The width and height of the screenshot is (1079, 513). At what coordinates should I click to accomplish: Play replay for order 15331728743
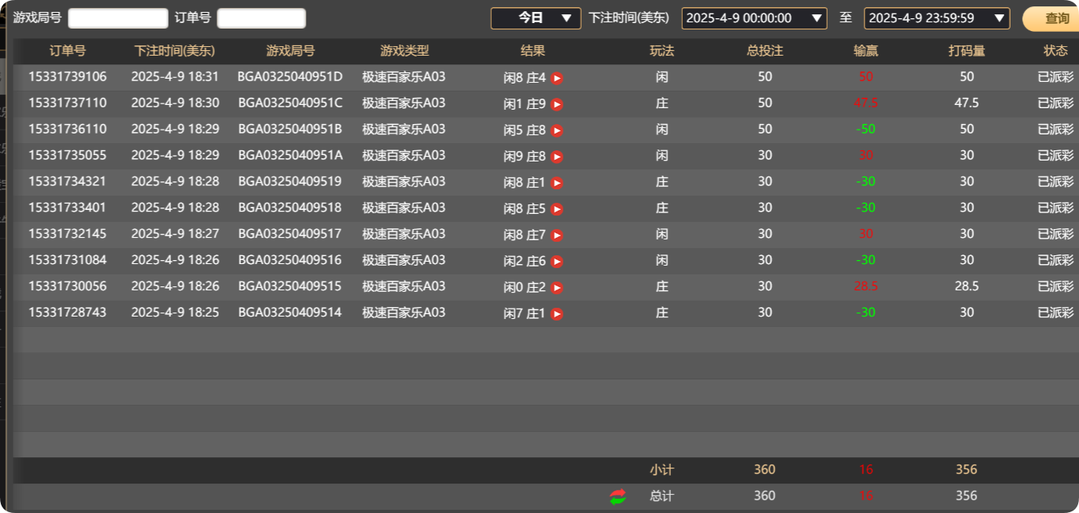point(556,312)
